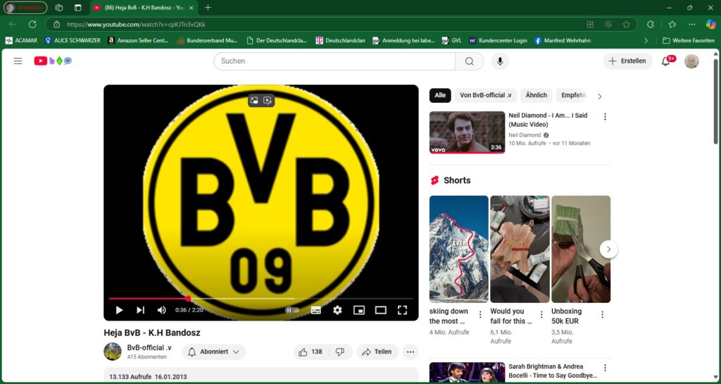Open the Amazon Seller Central bookmark
The height and width of the screenshot is (384, 721).
pyautogui.click(x=138, y=40)
